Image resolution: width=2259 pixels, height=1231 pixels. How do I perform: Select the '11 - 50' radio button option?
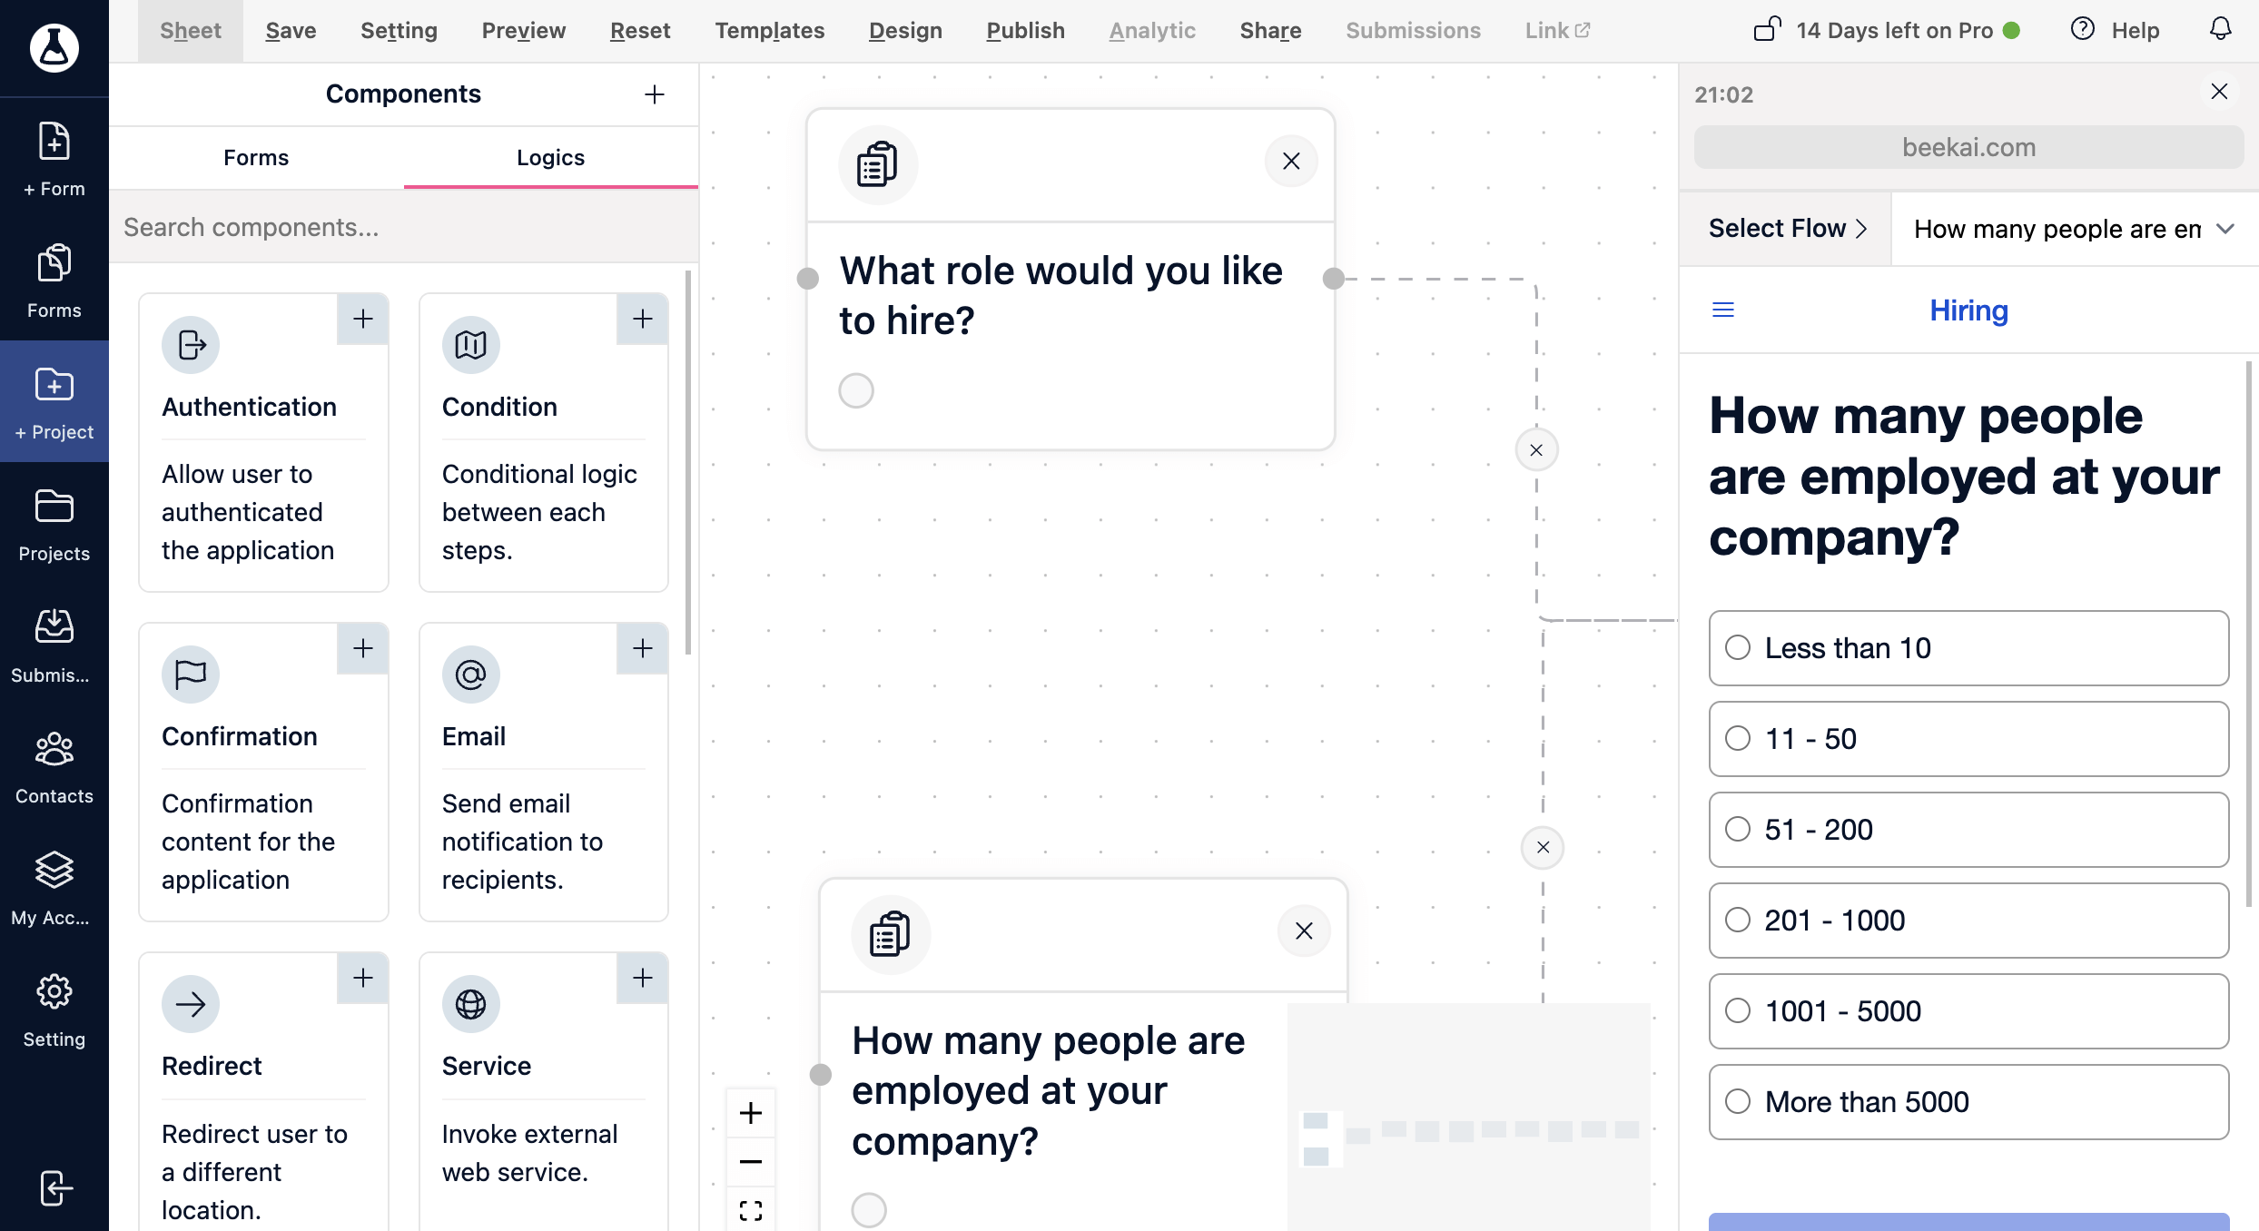[x=1738, y=738]
